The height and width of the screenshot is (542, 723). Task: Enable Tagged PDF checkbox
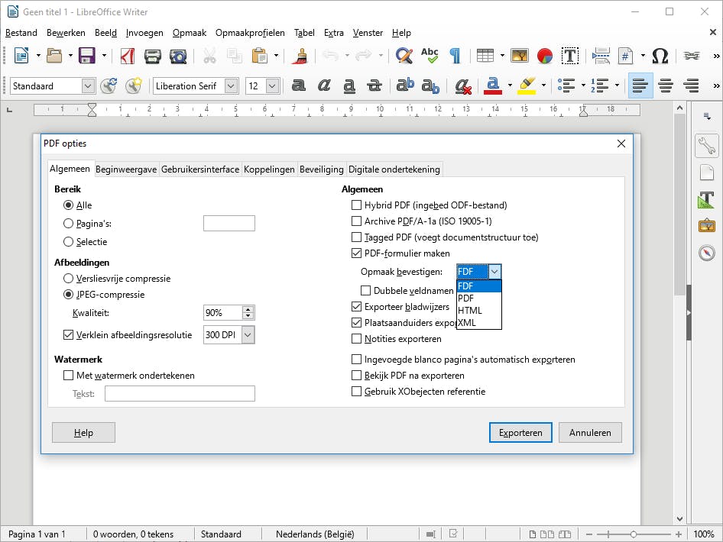[356, 237]
